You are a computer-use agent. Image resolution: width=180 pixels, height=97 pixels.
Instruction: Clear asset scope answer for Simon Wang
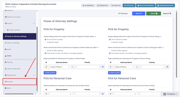(161, 37)
